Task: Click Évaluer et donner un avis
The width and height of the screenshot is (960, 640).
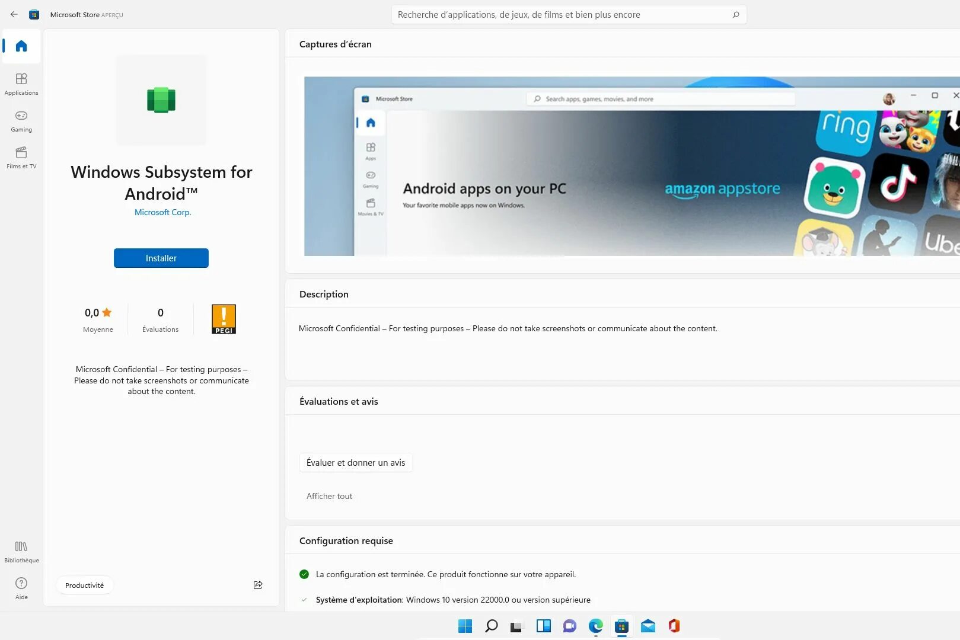Action: click(356, 462)
